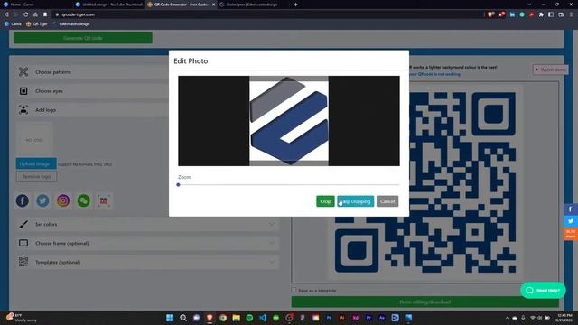The width and height of the screenshot is (578, 325).
Task: Click the Done editing/download button
Action: pyautogui.click(x=425, y=302)
